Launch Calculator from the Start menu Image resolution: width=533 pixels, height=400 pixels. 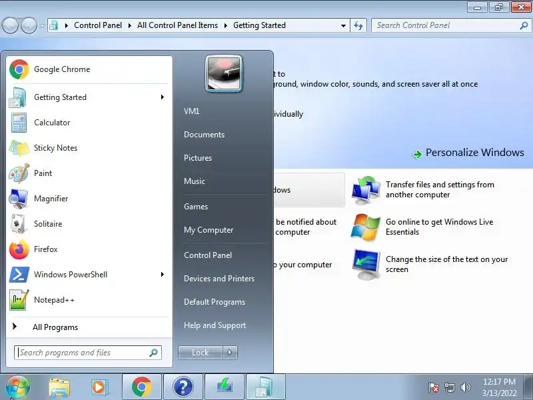click(89, 123)
